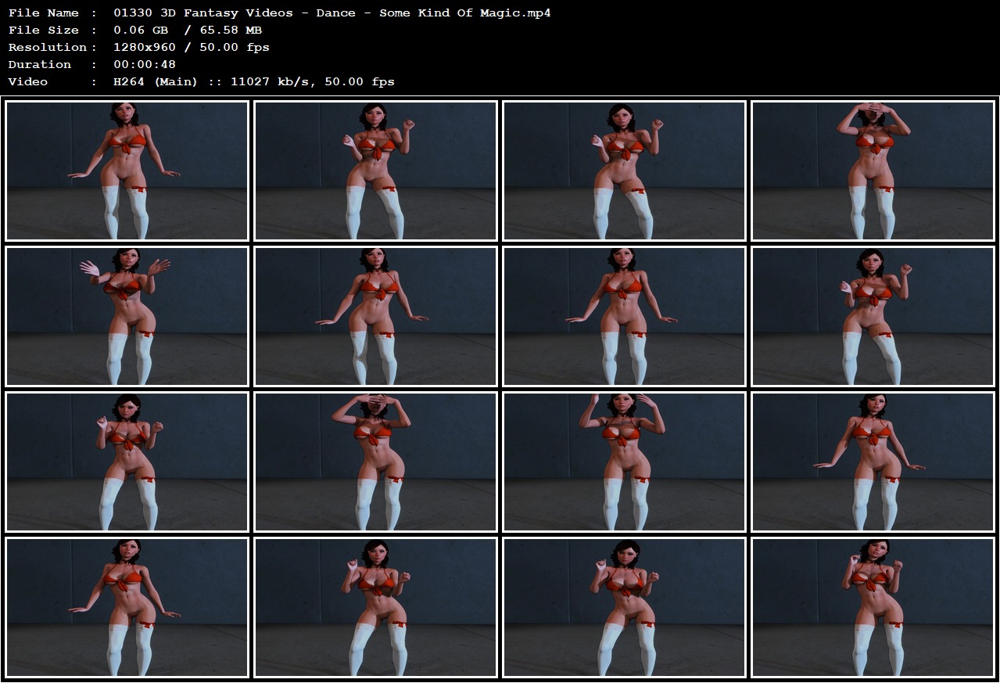Image resolution: width=1000 pixels, height=683 pixels.
Task: Click the 'Duration' label
Action: [40, 65]
